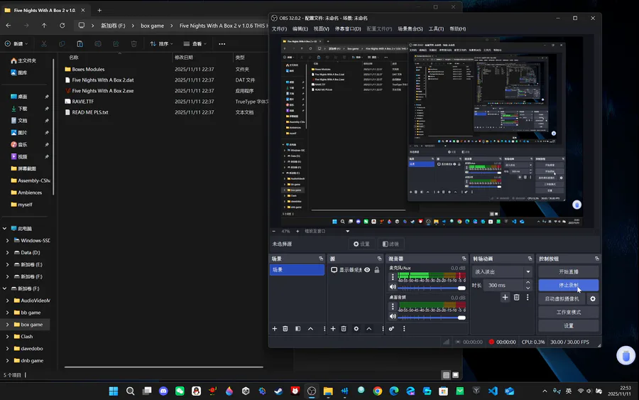Screen dimensions: 639x400
Task: Open mixer toolbar three-dot menu
Action: [404, 329]
